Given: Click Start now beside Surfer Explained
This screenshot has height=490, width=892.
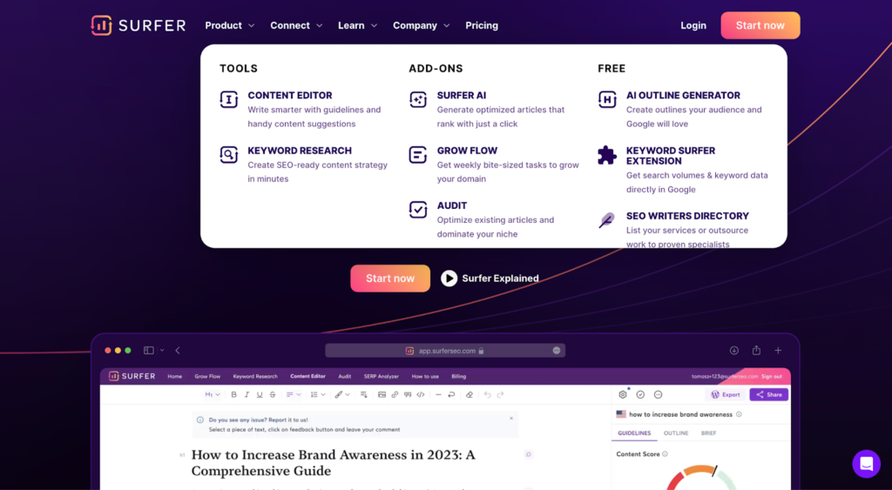Looking at the screenshot, I should [x=390, y=279].
